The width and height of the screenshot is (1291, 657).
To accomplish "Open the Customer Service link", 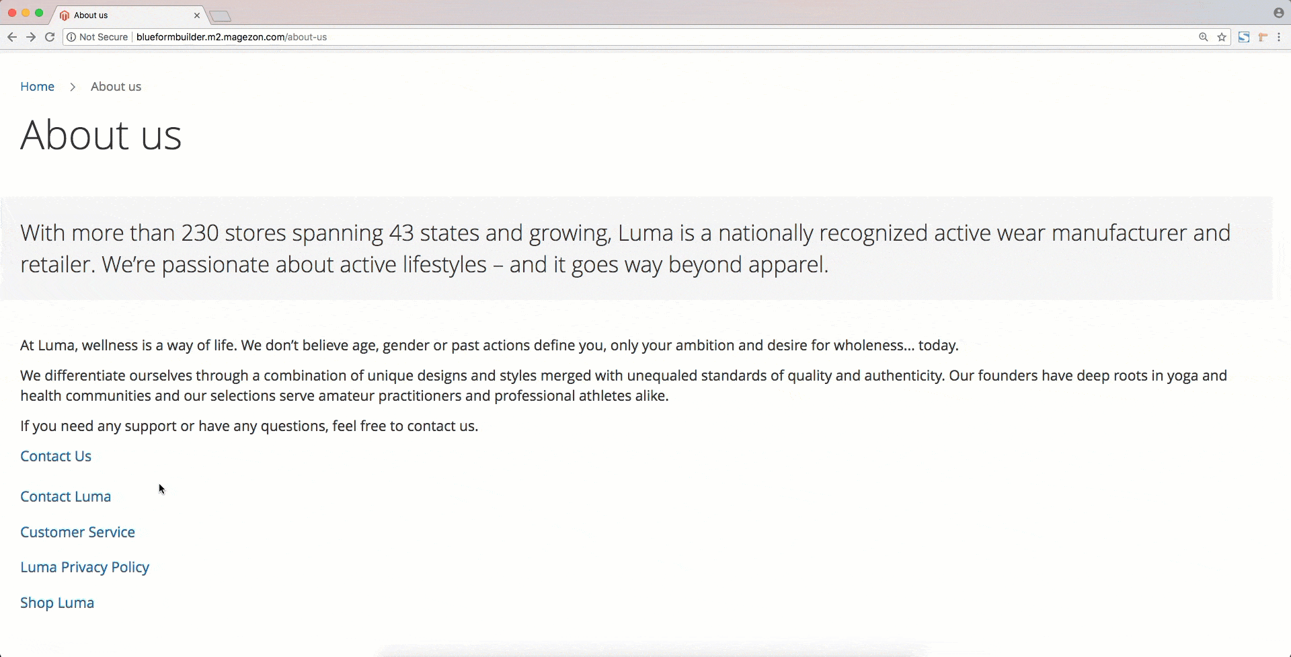I will click(x=78, y=532).
